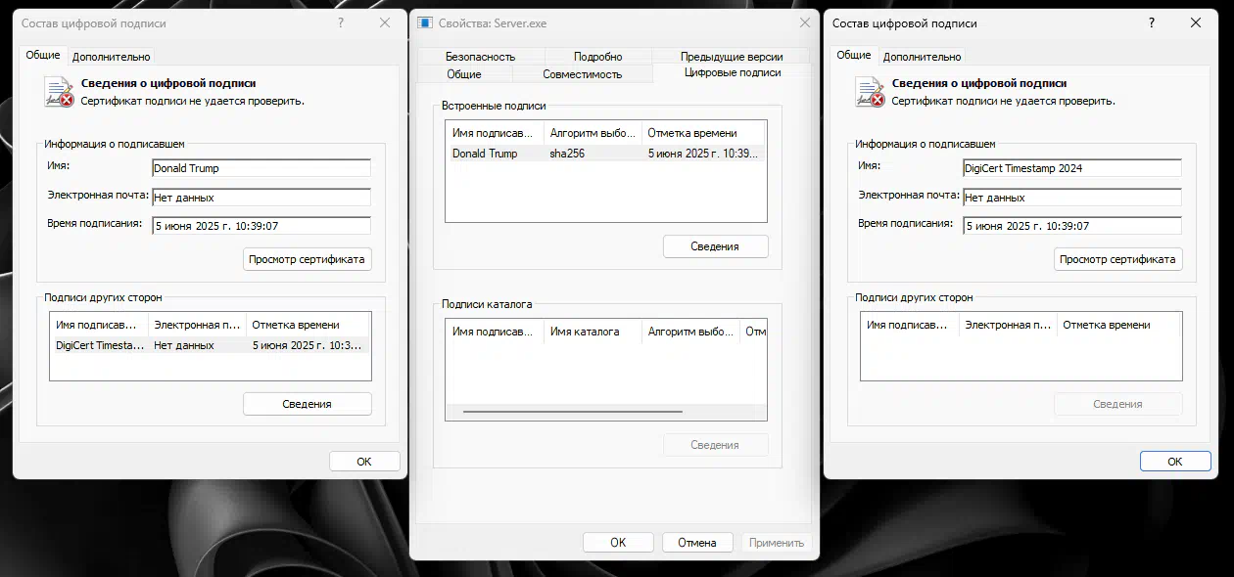
Task: Select Общие tab in left signature dialog
Action: tap(42, 56)
